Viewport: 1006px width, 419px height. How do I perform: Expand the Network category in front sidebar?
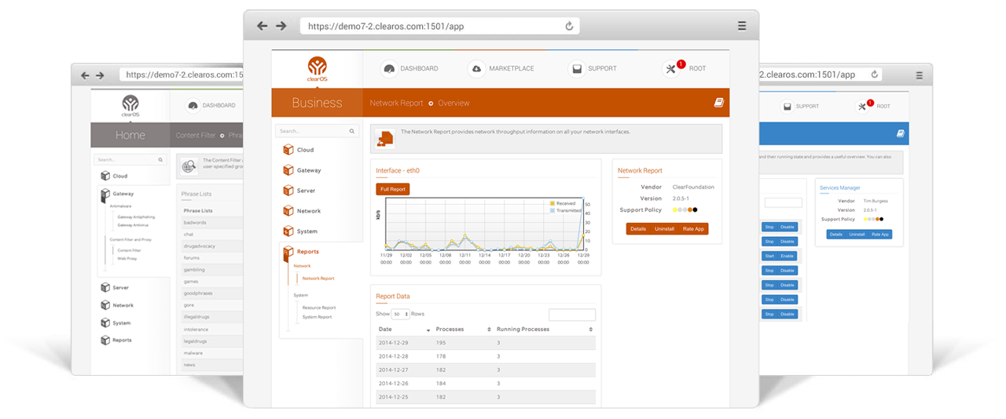(302, 211)
